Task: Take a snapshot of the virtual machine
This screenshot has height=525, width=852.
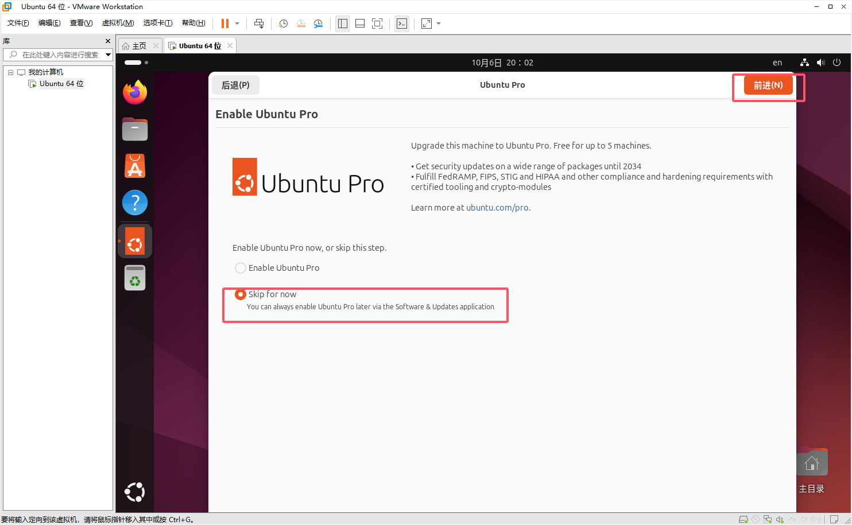Action: pos(284,24)
